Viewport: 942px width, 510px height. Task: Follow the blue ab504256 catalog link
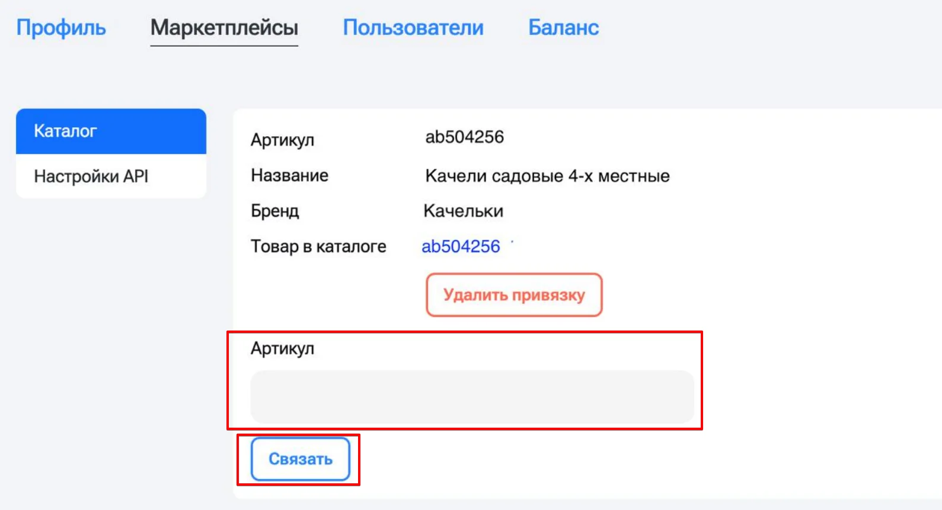[x=461, y=246]
